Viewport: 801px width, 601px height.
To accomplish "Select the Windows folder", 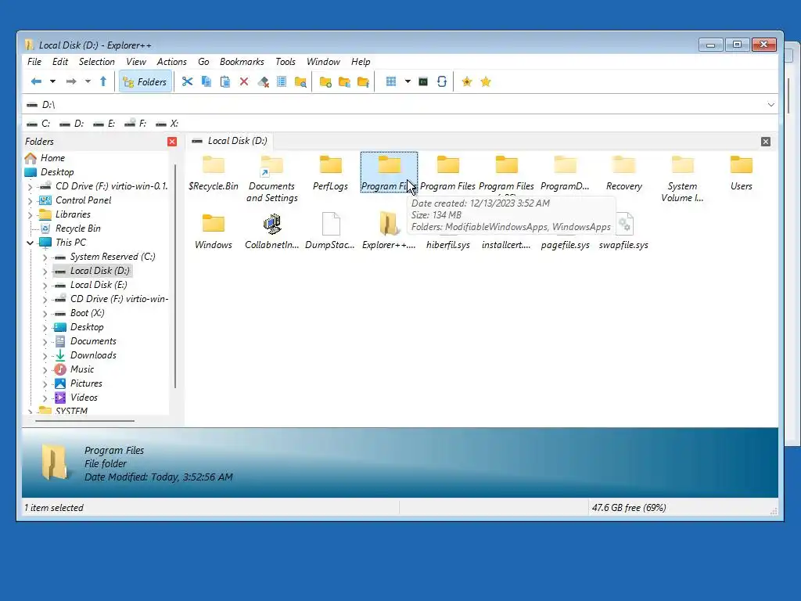I will [x=214, y=231].
